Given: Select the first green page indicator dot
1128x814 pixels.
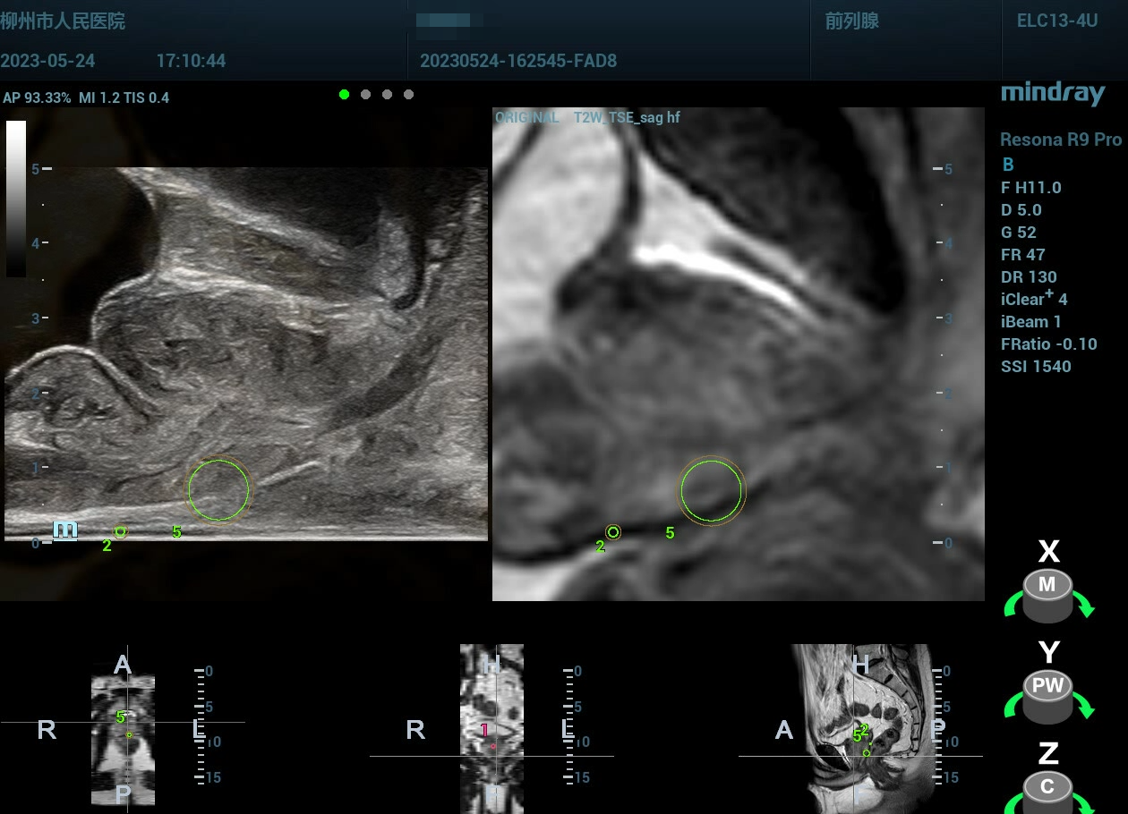Looking at the screenshot, I should tap(344, 94).
